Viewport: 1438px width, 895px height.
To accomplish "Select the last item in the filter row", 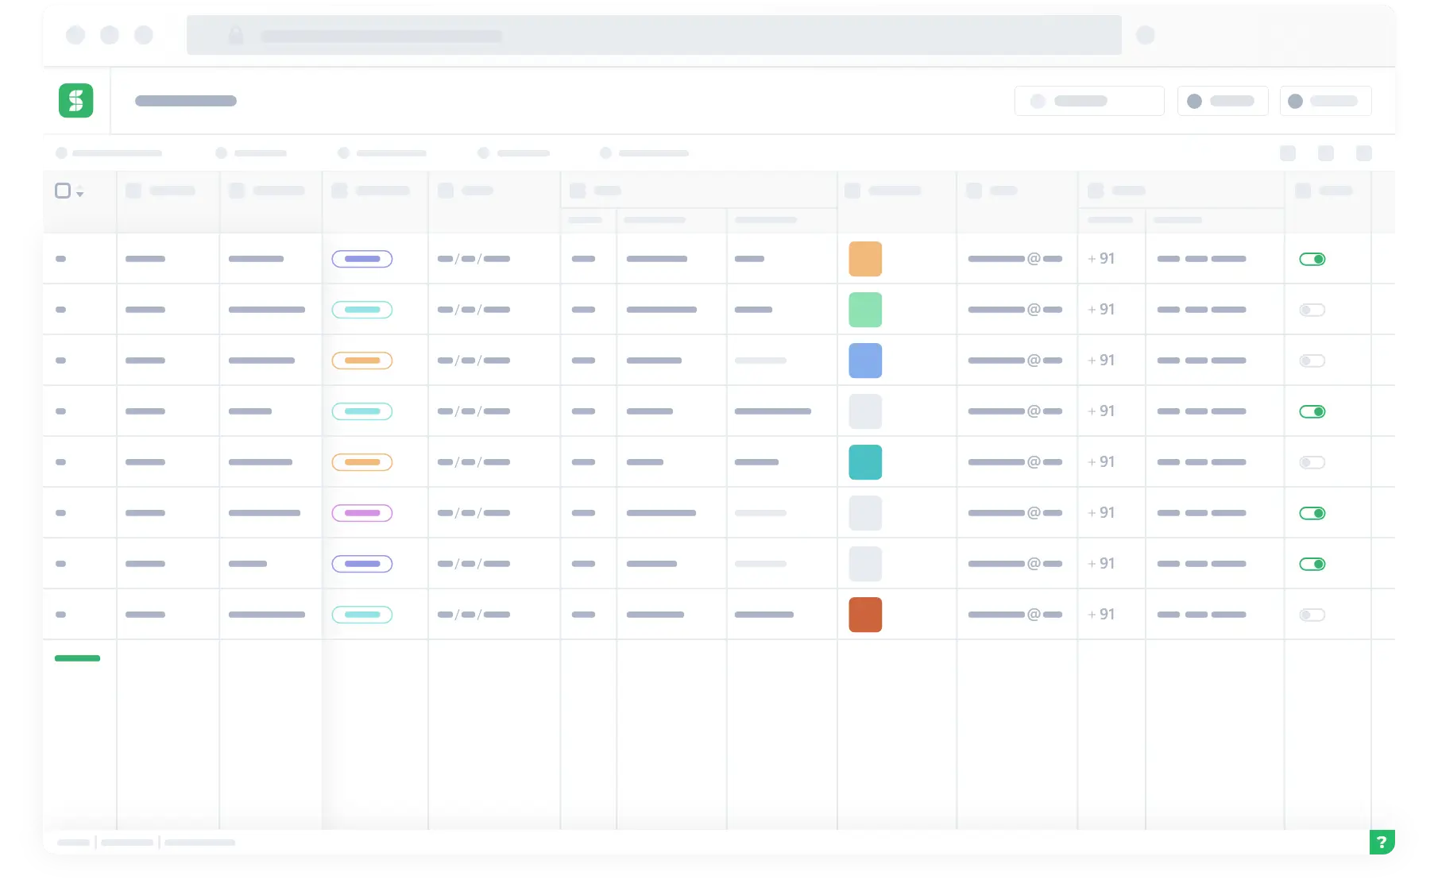I will tap(644, 153).
